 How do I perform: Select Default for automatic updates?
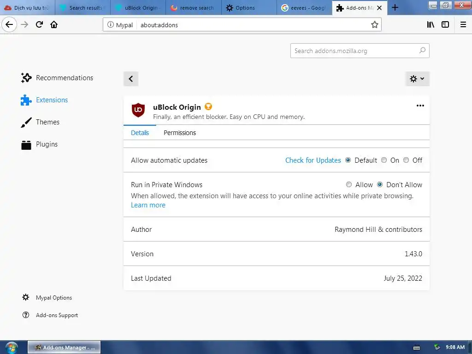[x=348, y=160]
